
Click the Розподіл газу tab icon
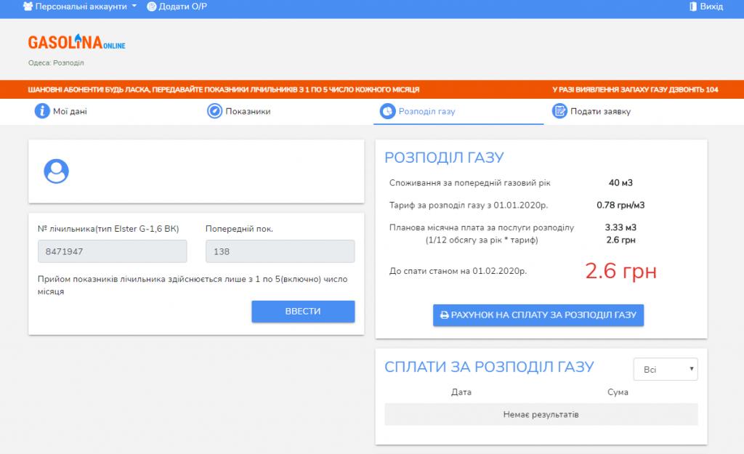click(387, 111)
